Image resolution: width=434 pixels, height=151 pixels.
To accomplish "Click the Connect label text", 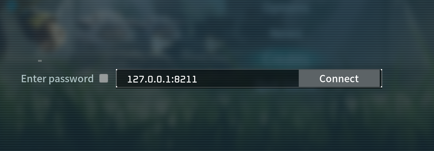I will coord(339,79).
